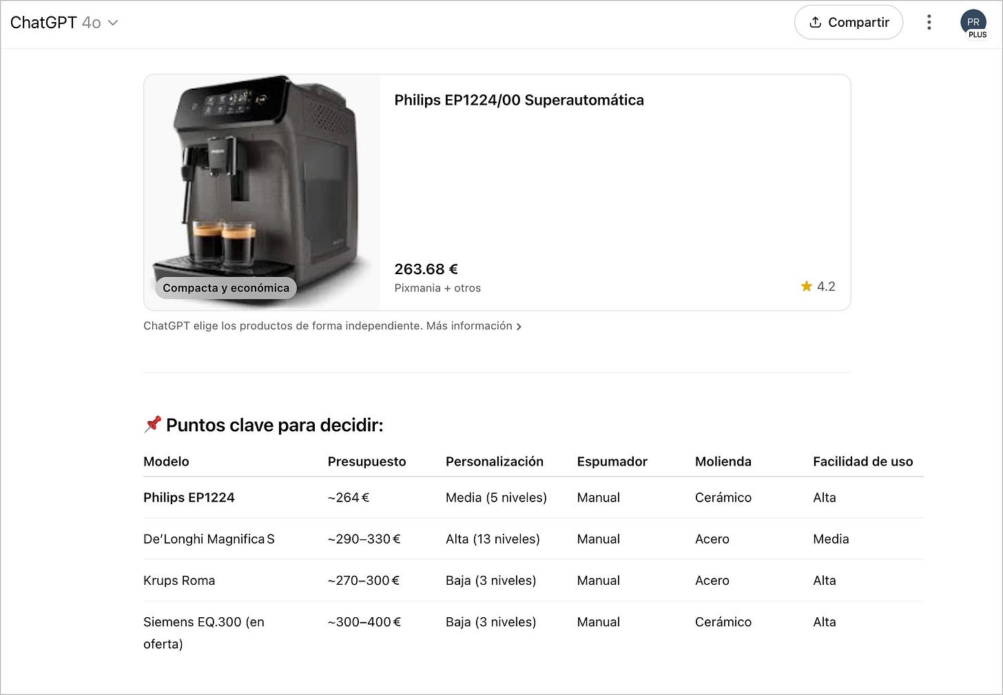Click the Compacta y económica badge
Screen dimensions: 1003x695
coord(226,287)
